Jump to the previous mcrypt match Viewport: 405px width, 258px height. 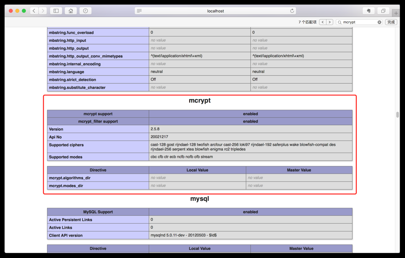(322, 22)
